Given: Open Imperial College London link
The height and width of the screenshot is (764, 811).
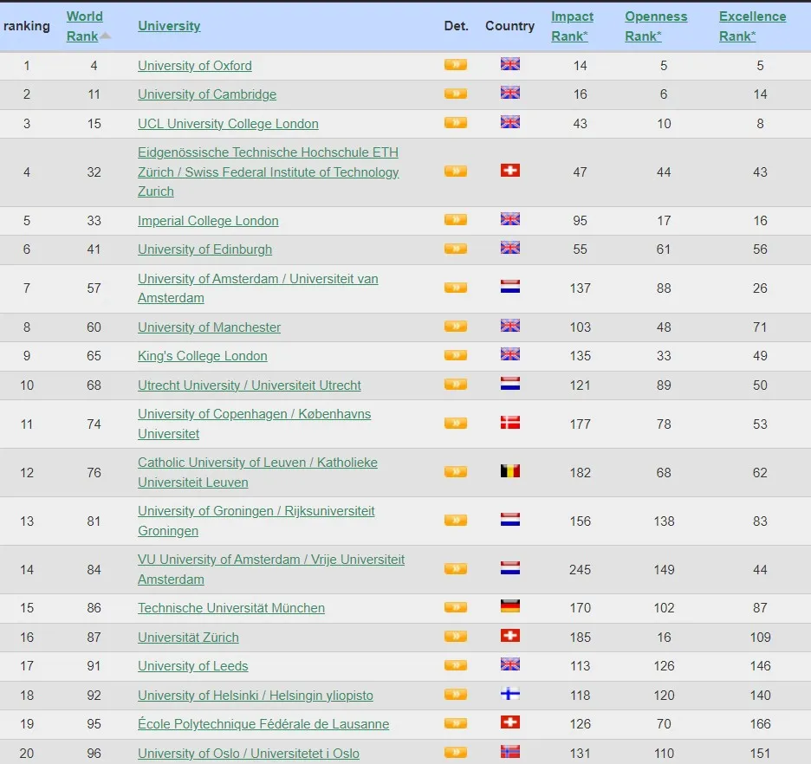Looking at the screenshot, I should click(x=208, y=221).
